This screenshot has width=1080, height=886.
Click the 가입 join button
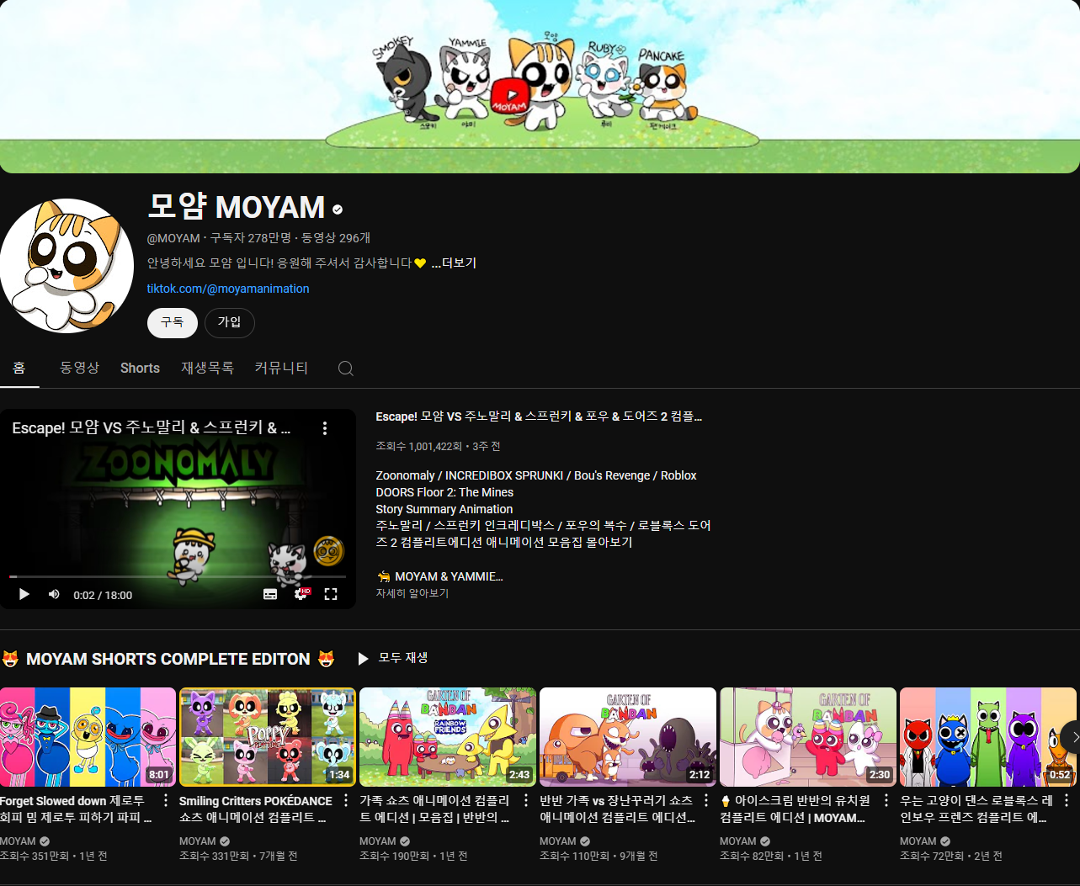tap(230, 322)
